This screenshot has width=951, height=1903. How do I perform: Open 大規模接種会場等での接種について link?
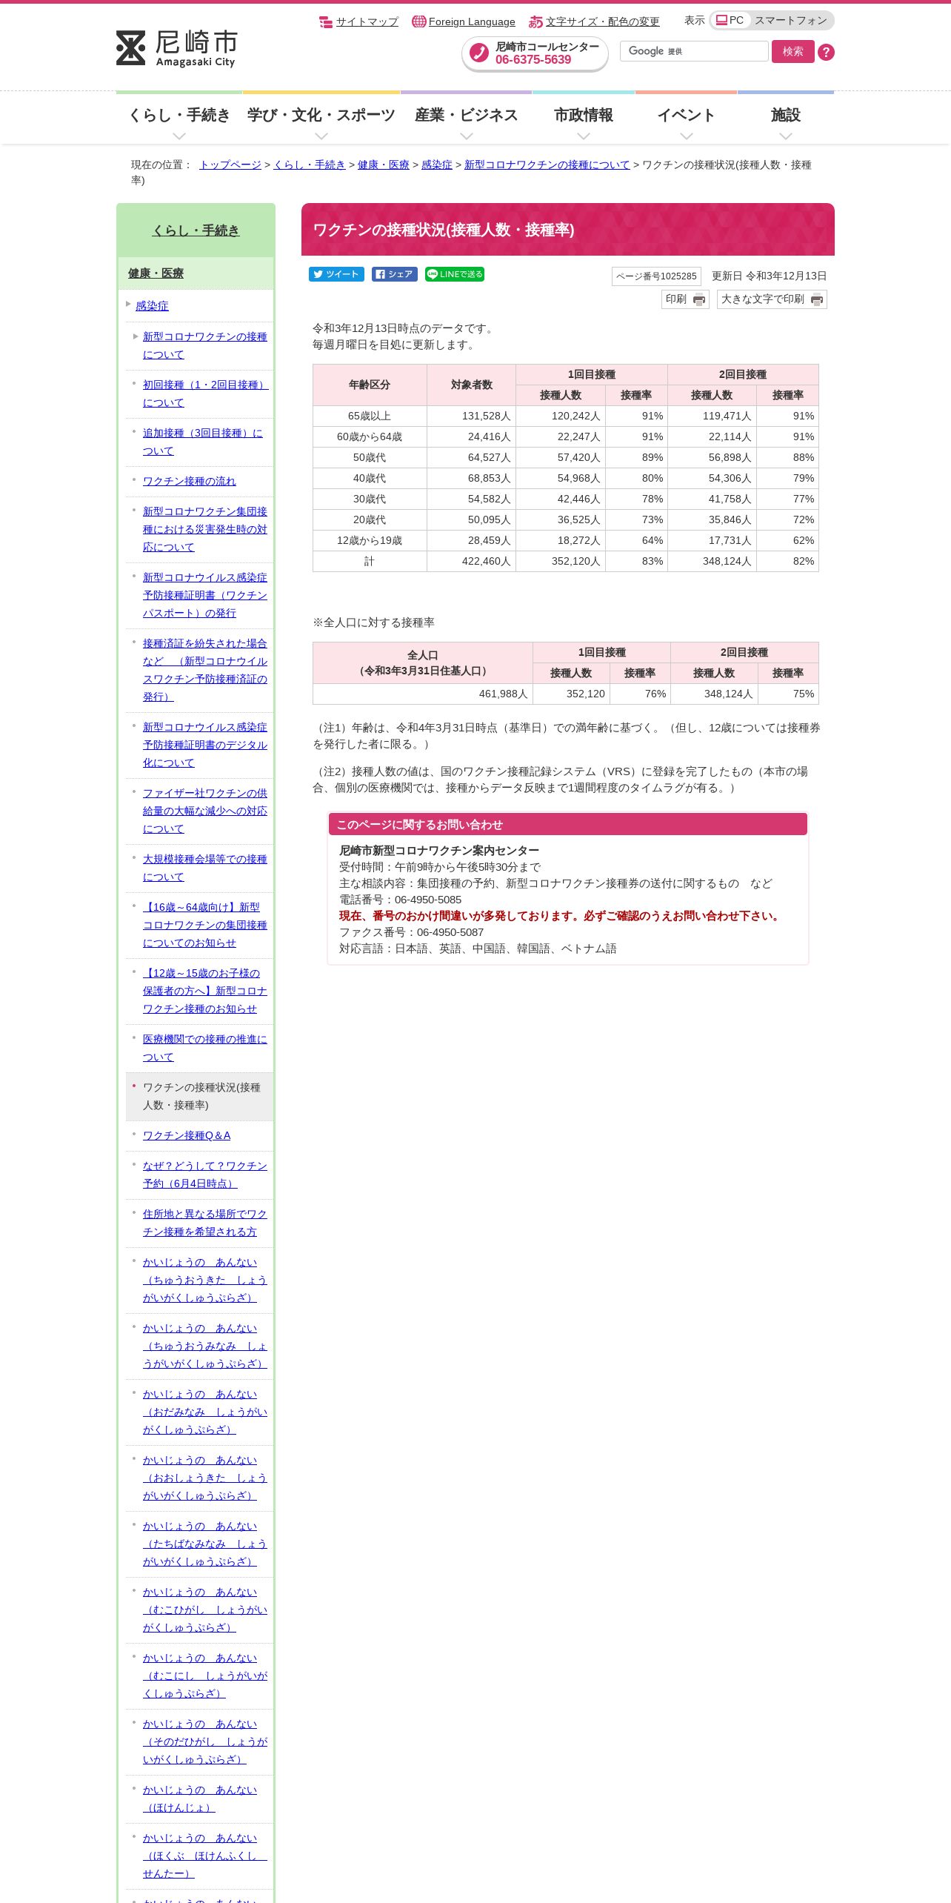point(204,868)
